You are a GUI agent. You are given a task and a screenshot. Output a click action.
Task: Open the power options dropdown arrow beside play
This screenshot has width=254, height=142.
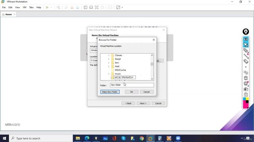pos(51,7)
